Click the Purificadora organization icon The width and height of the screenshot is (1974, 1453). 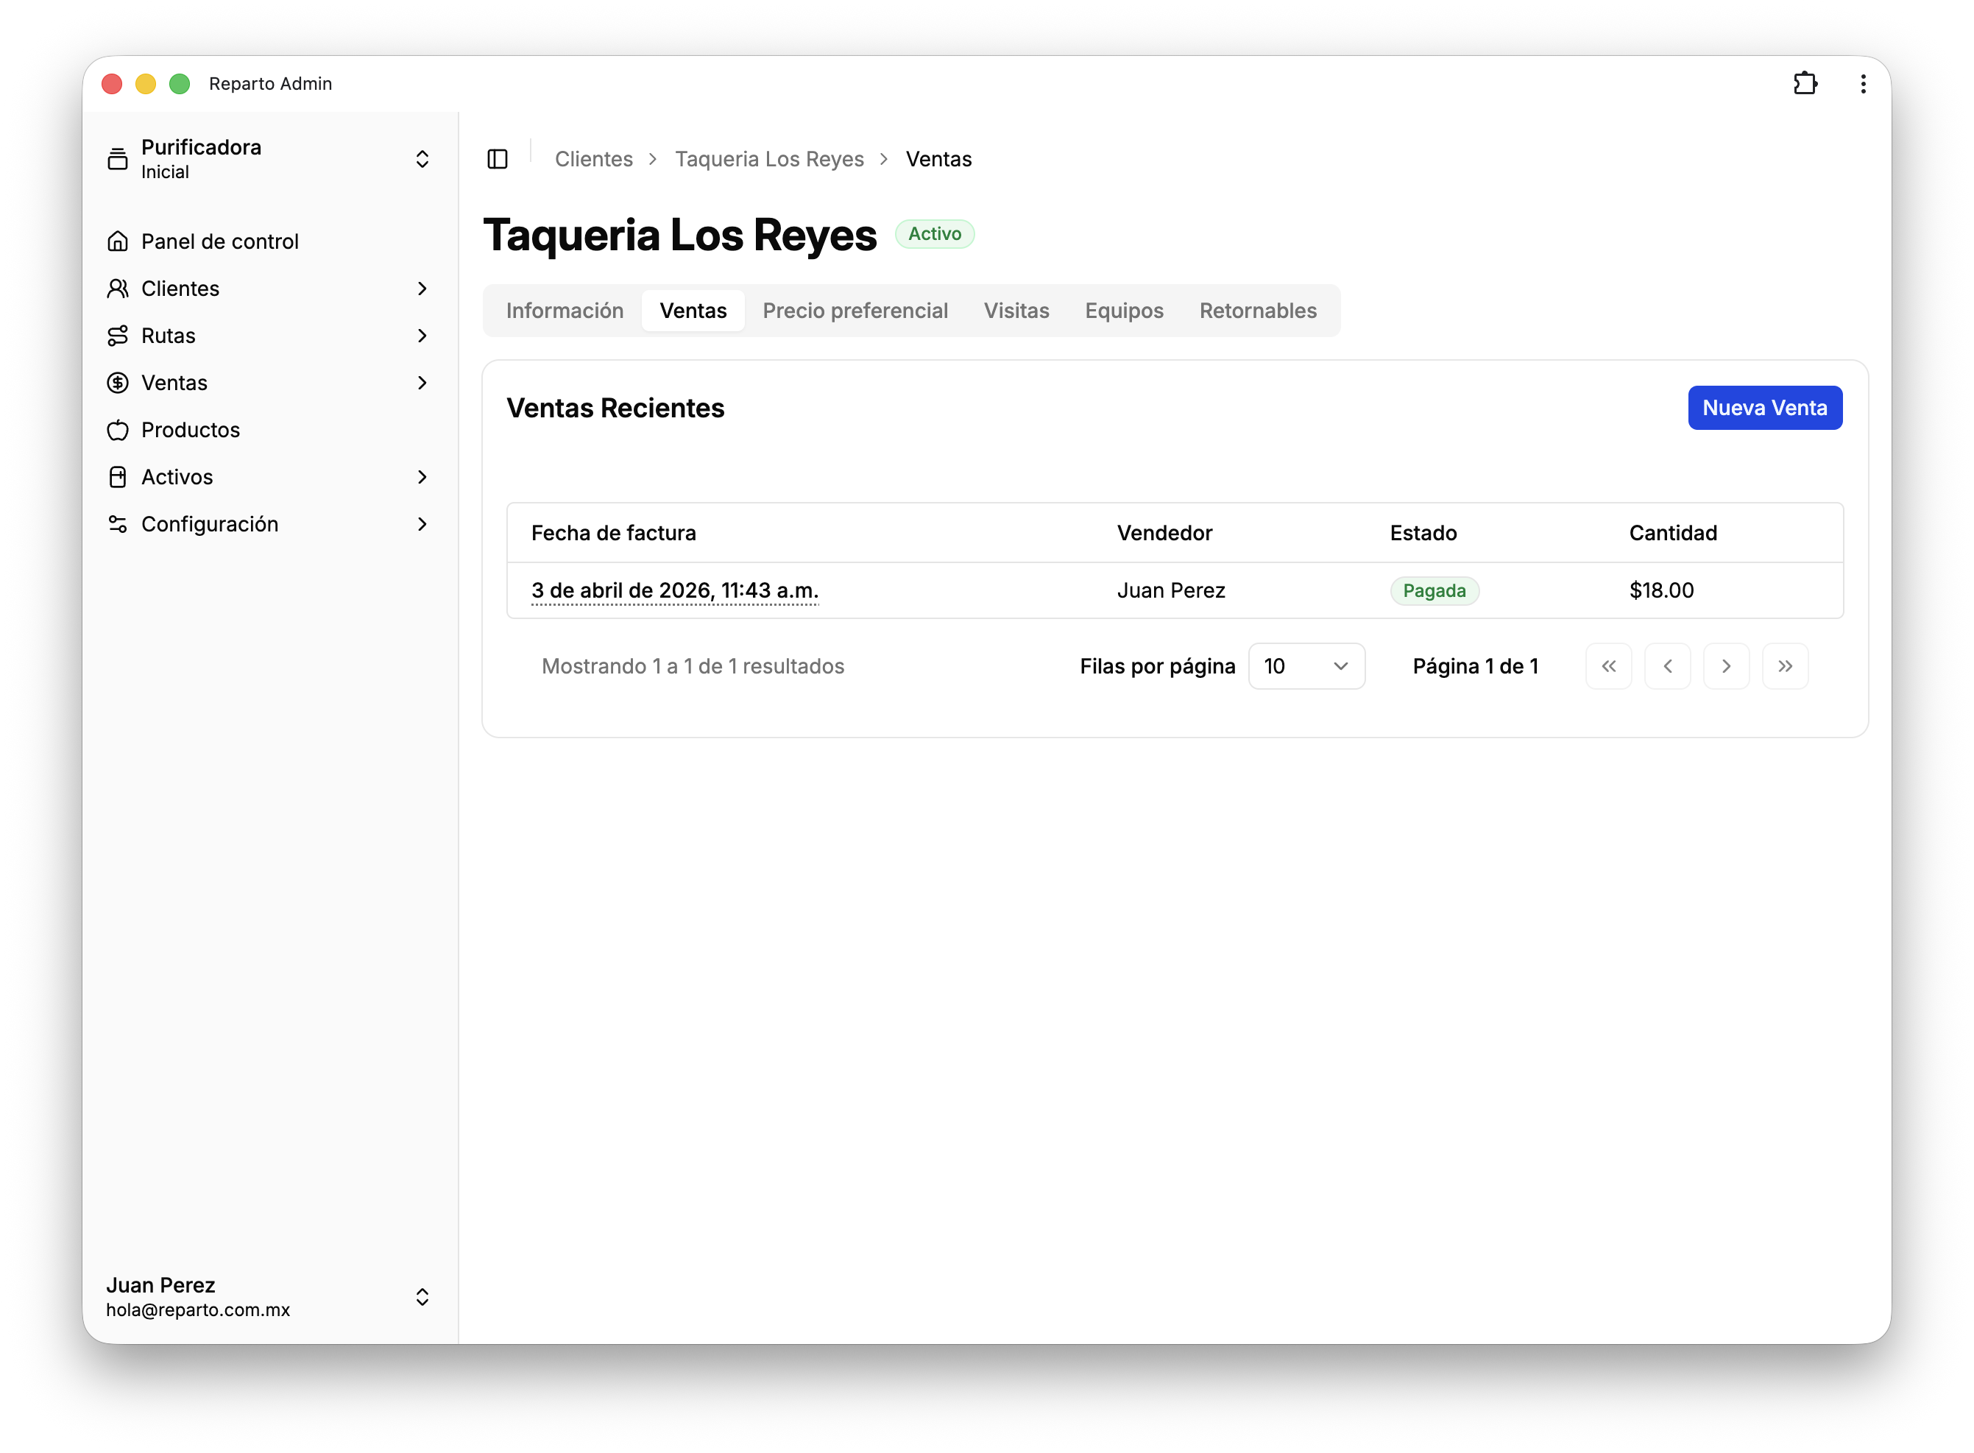[x=117, y=159]
